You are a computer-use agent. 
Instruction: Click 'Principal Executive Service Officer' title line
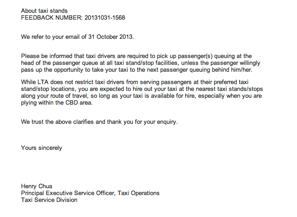(x=69, y=193)
